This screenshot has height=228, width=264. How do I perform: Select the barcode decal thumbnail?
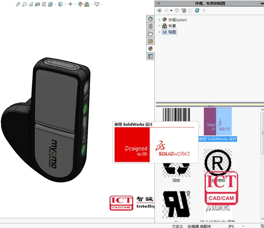(x=176, y=114)
